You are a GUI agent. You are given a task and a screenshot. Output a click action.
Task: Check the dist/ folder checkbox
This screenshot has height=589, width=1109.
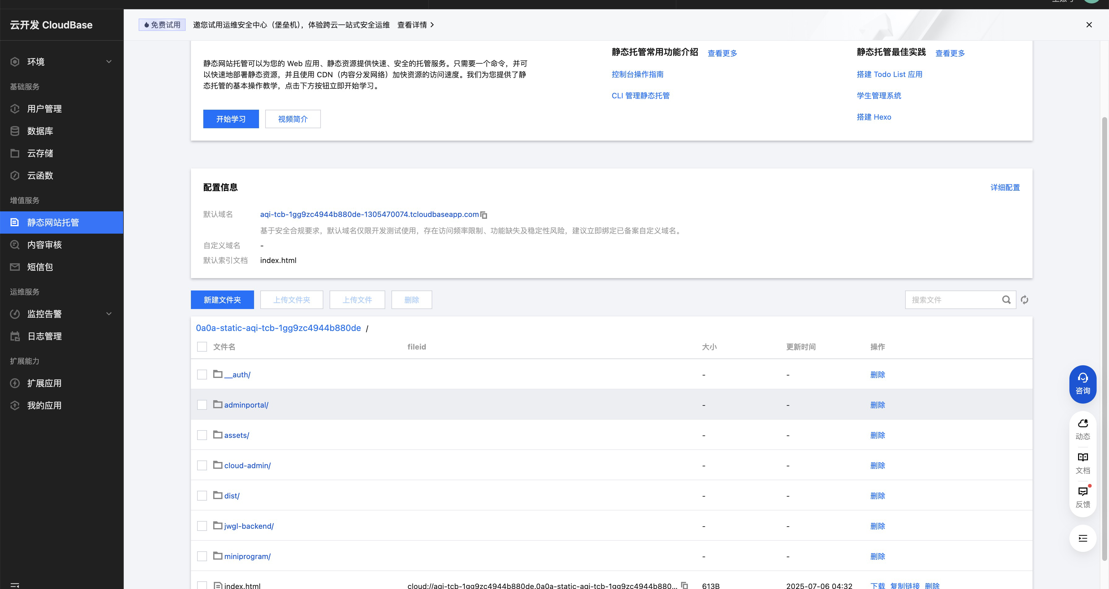pyautogui.click(x=202, y=496)
